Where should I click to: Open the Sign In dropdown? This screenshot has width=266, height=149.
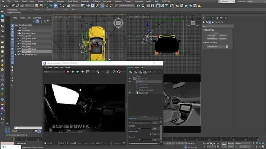[227, 1]
